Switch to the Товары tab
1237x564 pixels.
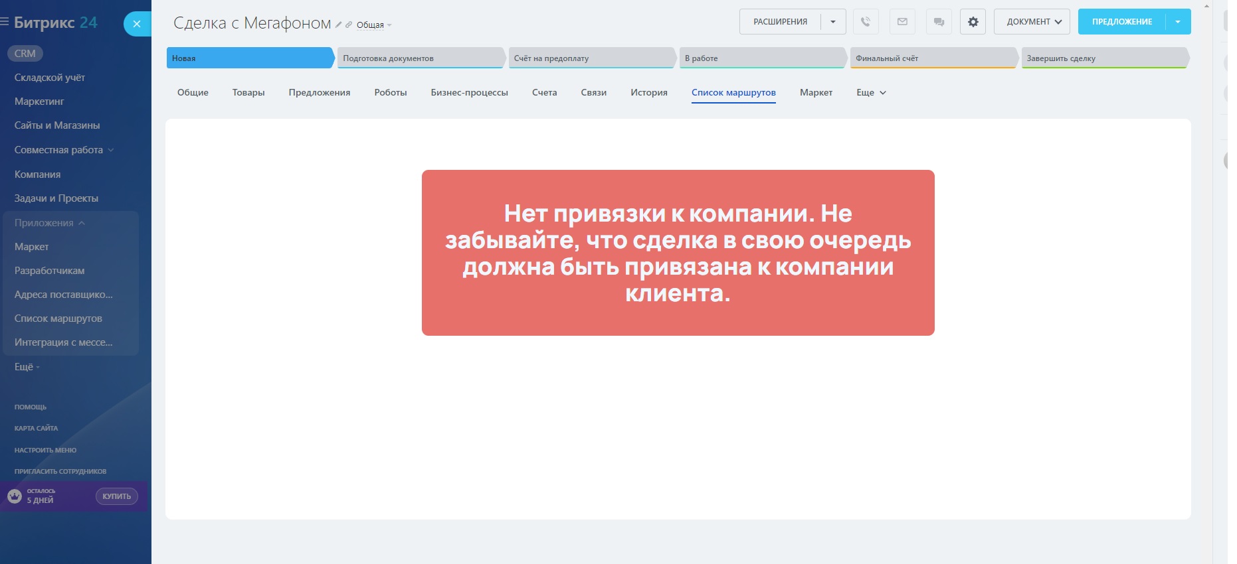pos(248,93)
